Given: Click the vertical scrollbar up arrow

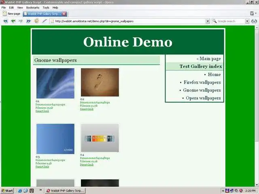Looking at the screenshot, I should [x=257, y=28].
